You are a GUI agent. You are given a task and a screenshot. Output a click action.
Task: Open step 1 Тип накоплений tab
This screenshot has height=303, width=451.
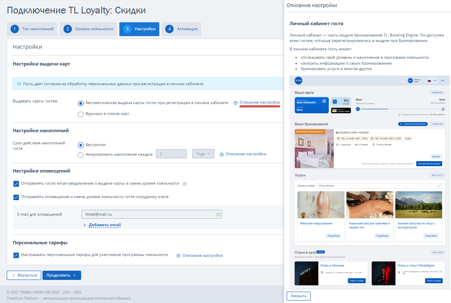pos(32,29)
